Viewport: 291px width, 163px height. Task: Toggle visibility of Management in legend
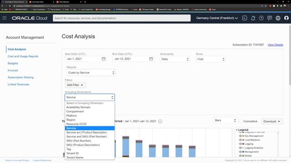click(241, 152)
